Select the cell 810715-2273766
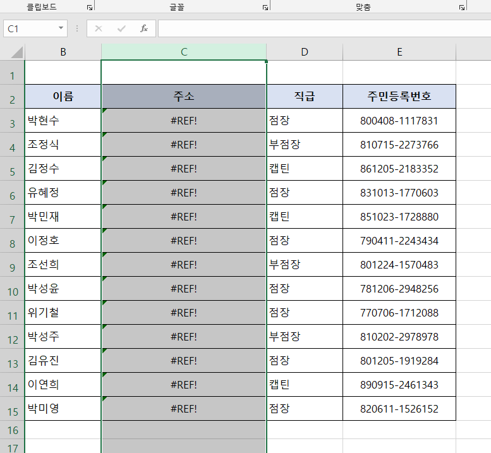The height and width of the screenshot is (453, 491). (x=399, y=144)
